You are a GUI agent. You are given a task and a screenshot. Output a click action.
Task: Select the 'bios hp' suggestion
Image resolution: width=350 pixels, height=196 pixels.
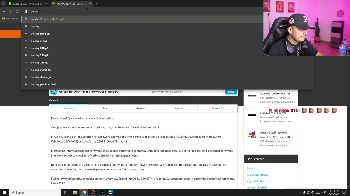(142, 26)
